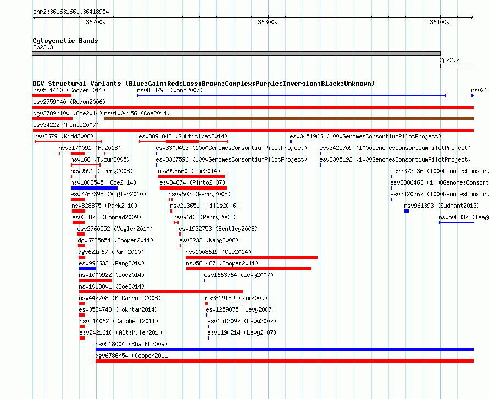Image resolution: width=489 pixels, height=399 pixels.
Task: Open esv1932753 (Bentley2008) label
Action: coord(218,229)
